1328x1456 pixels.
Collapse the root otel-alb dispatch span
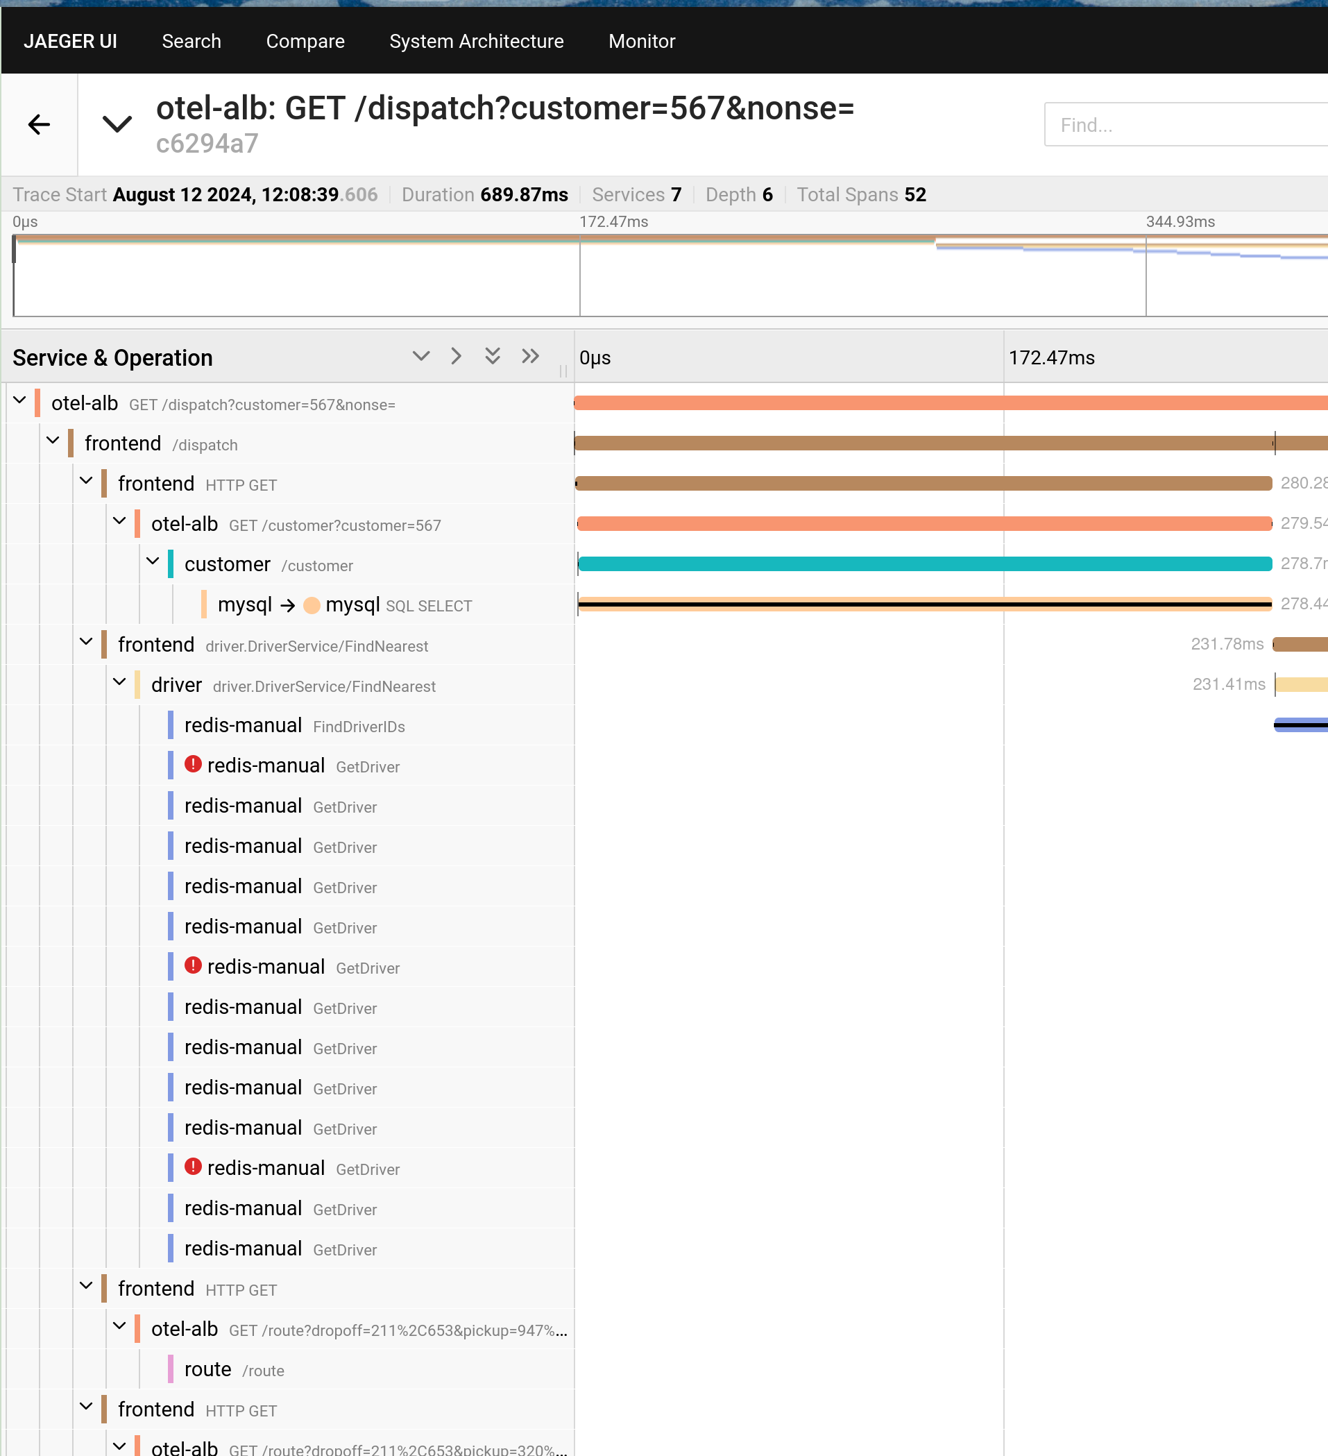tap(19, 400)
